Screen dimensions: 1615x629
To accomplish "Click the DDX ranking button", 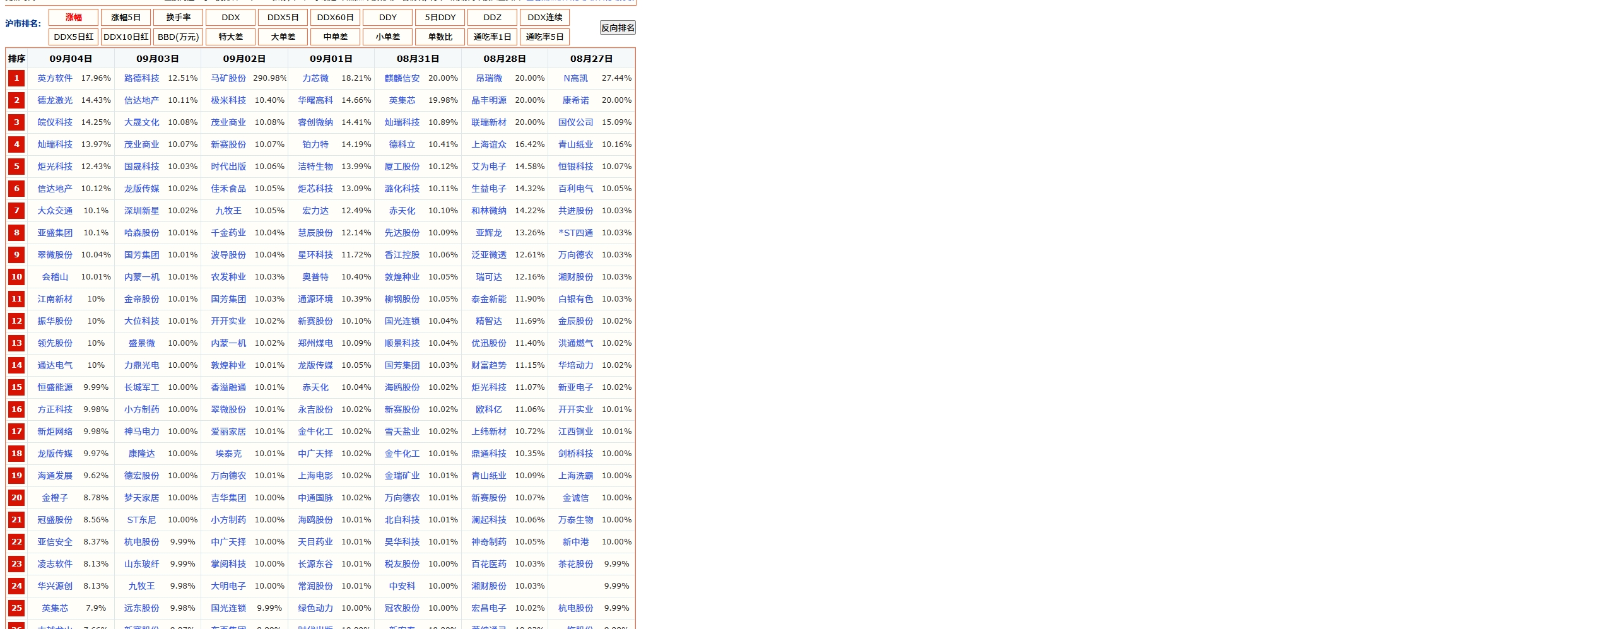I will click(231, 18).
